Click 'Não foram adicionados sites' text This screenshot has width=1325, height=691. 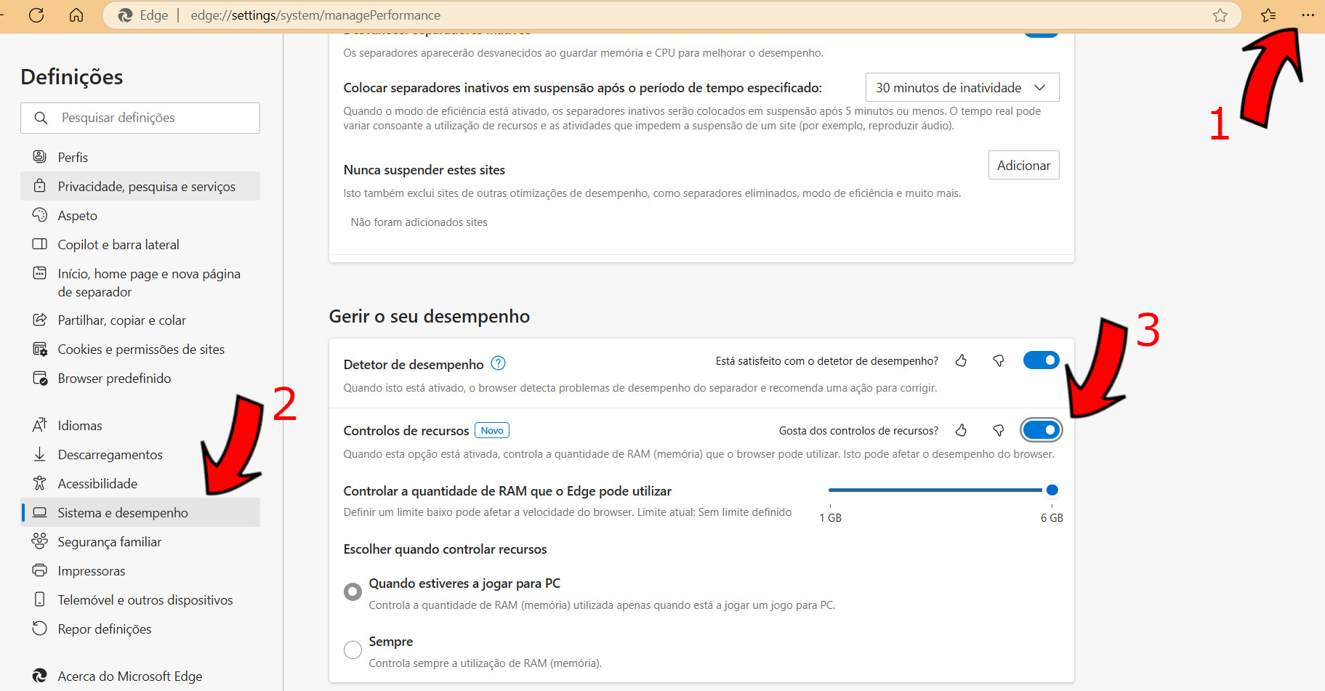click(419, 222)
